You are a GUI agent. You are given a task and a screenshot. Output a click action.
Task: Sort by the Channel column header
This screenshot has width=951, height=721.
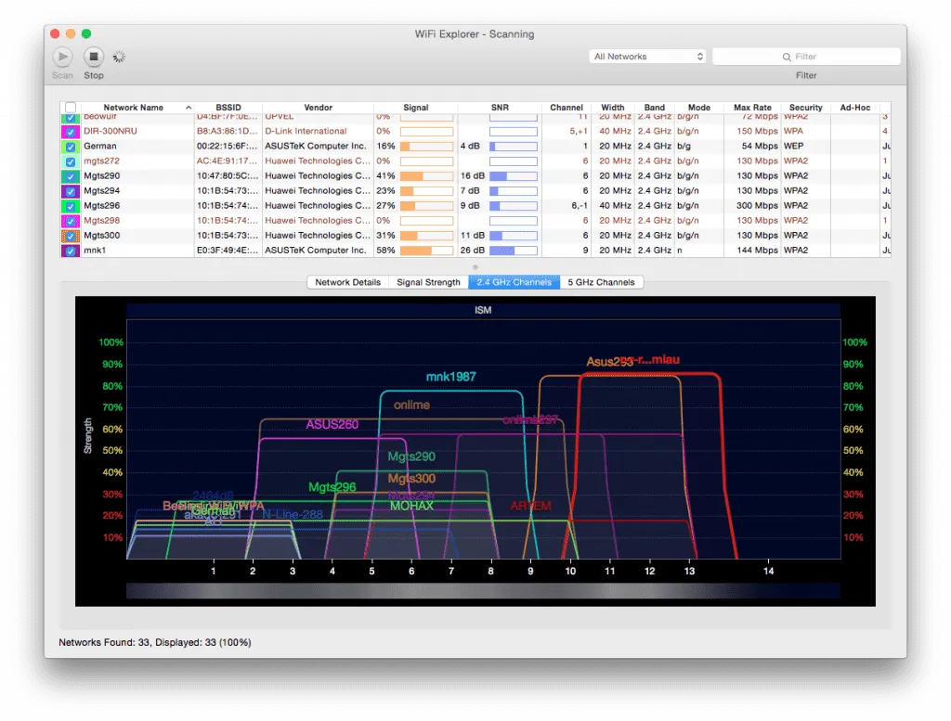567,108
